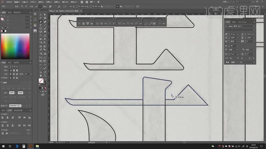Viewport: 266px width, 149px height.
Task: Click the Small Caps Tr button
Action: (x=231, y=58)
